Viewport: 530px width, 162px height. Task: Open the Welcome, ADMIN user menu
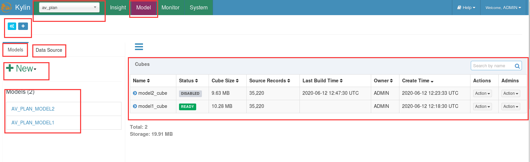tap(503, 7)
